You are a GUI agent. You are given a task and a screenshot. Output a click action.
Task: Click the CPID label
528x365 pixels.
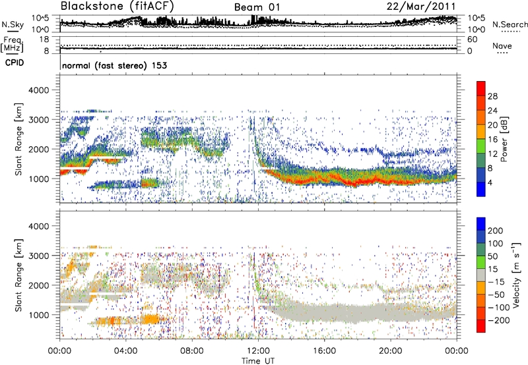pos(15,63)
